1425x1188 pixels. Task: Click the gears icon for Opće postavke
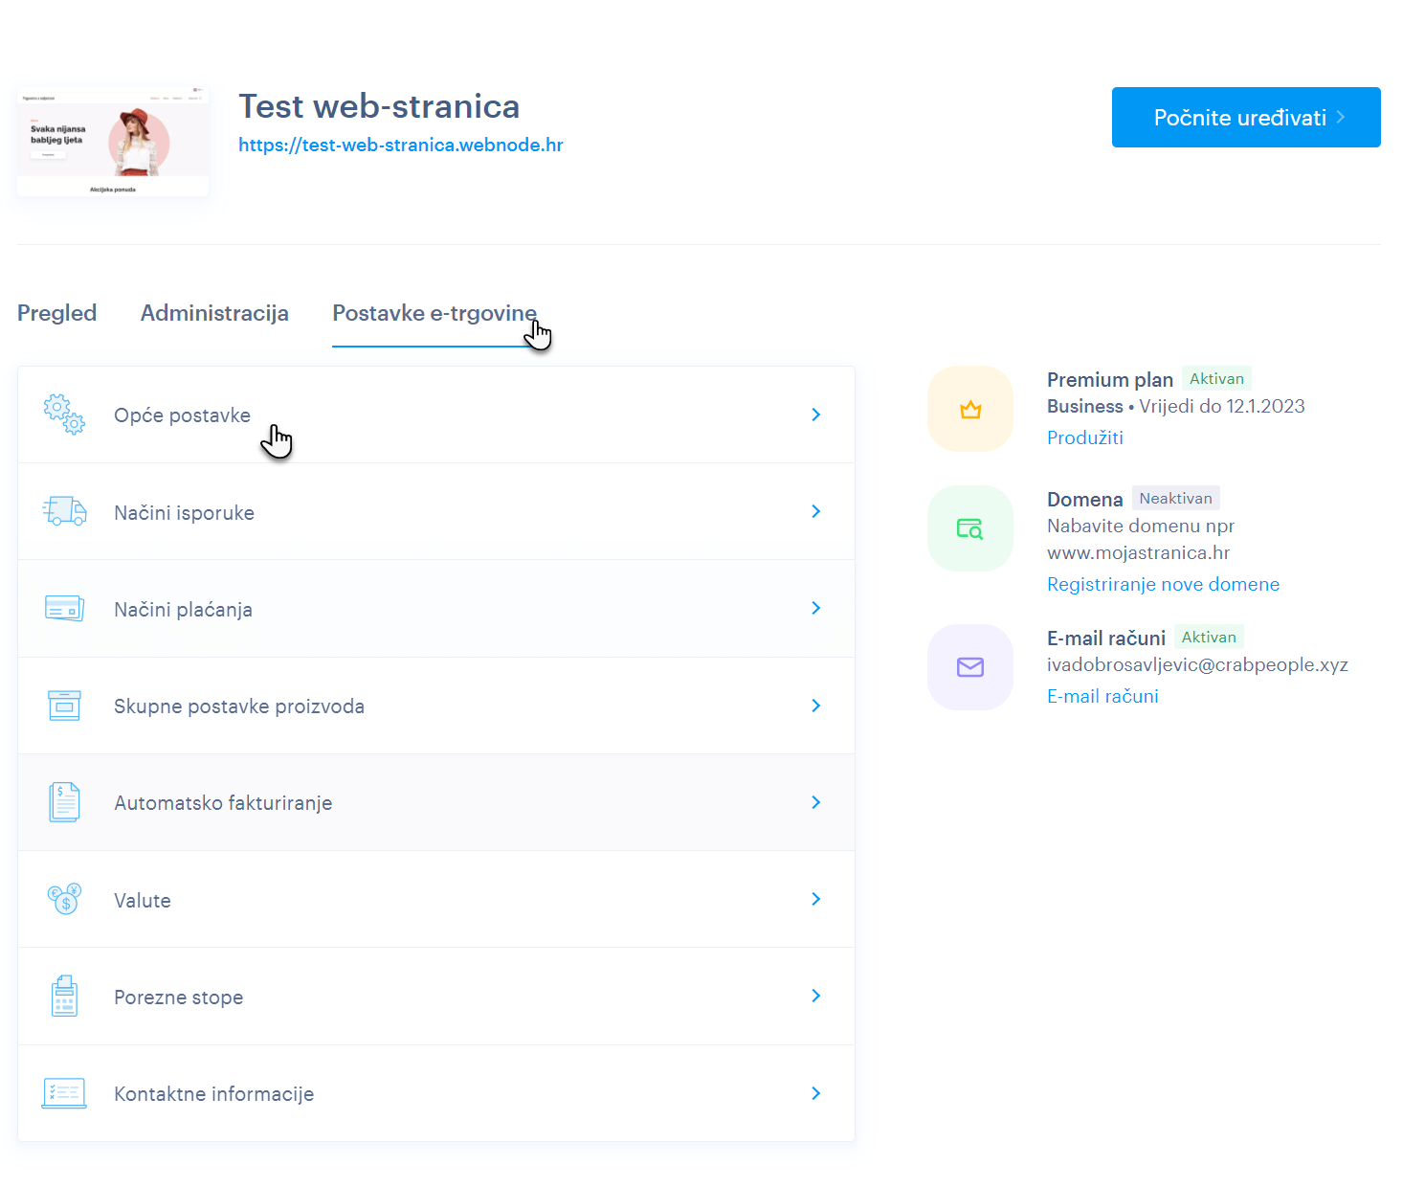pos(64,415)
